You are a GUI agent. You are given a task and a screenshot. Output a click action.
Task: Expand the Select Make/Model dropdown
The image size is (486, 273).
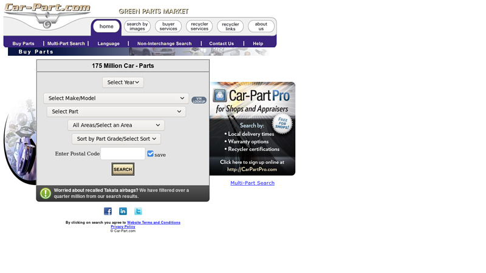pos(116,98)
